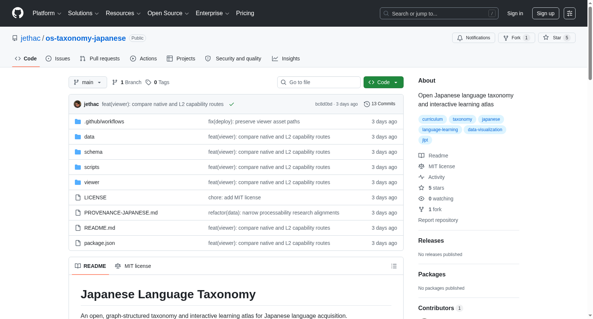Expand the Enterprise menu

coord(212,13)
